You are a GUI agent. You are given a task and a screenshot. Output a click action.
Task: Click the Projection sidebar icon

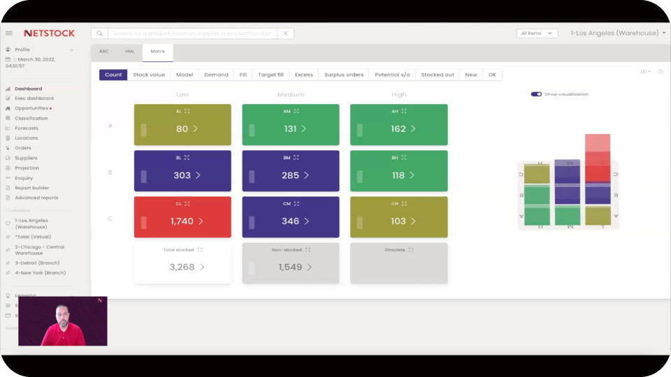click(x=8, y=168)
